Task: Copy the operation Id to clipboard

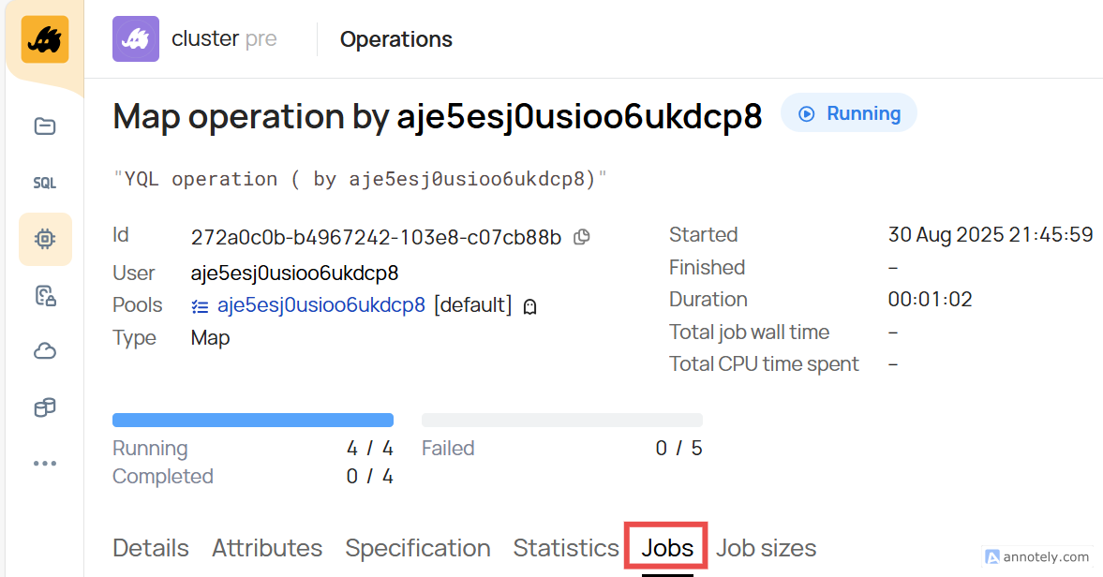Action: (x=581, y=237)
